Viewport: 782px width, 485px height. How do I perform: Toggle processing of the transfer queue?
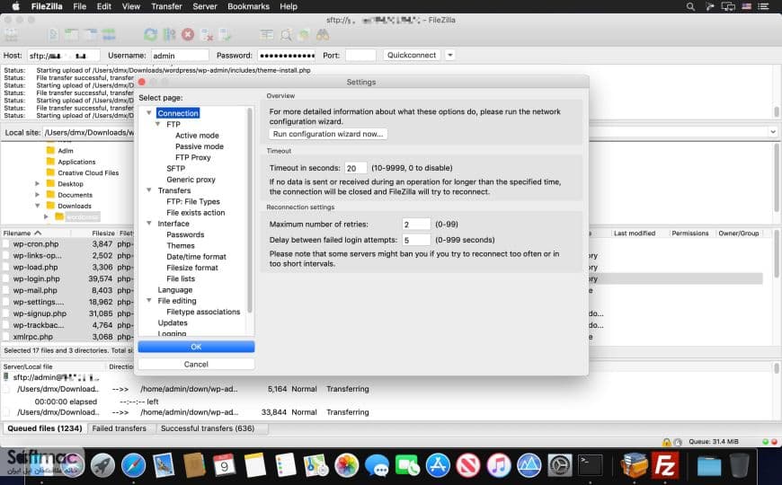(x=169, y=35)
